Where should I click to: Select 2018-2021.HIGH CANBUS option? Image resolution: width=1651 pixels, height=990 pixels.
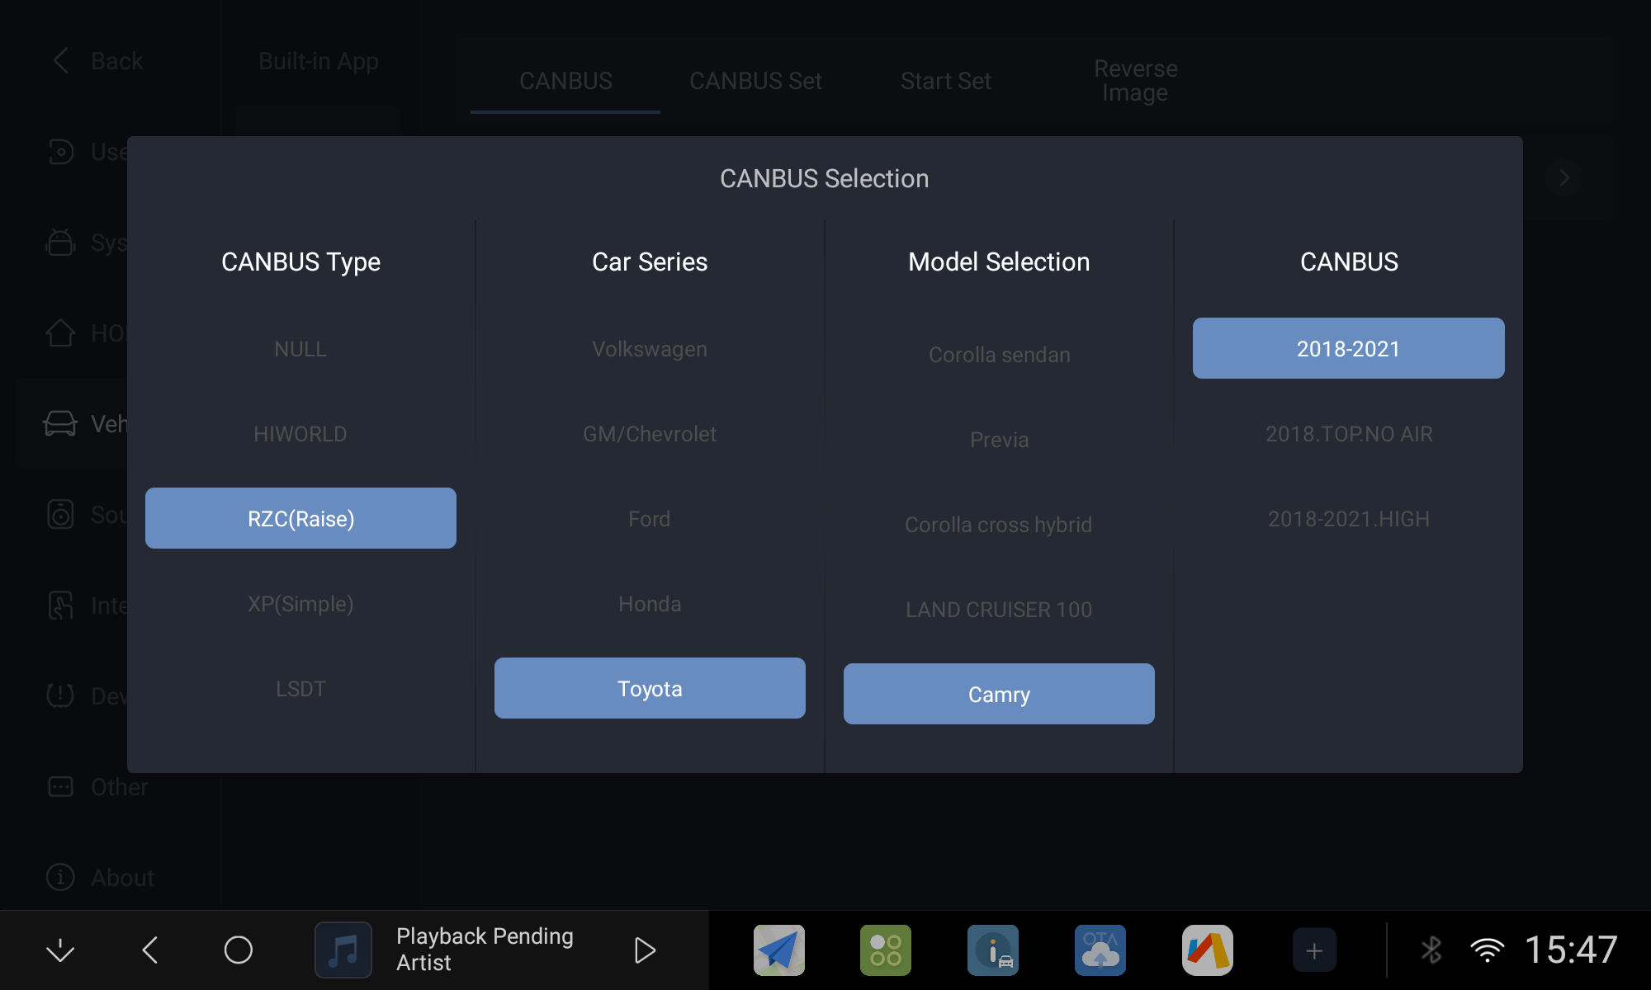pyautogui.click(x=1348, y=519)
